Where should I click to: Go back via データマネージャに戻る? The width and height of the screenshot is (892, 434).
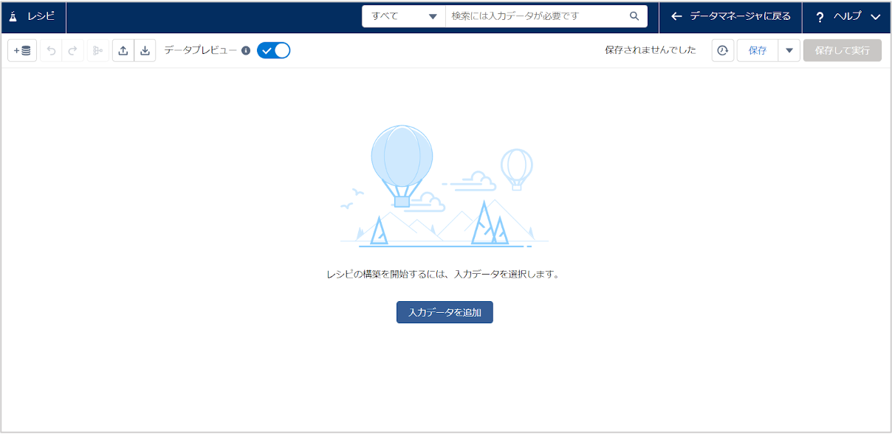[x=730, y=16]
